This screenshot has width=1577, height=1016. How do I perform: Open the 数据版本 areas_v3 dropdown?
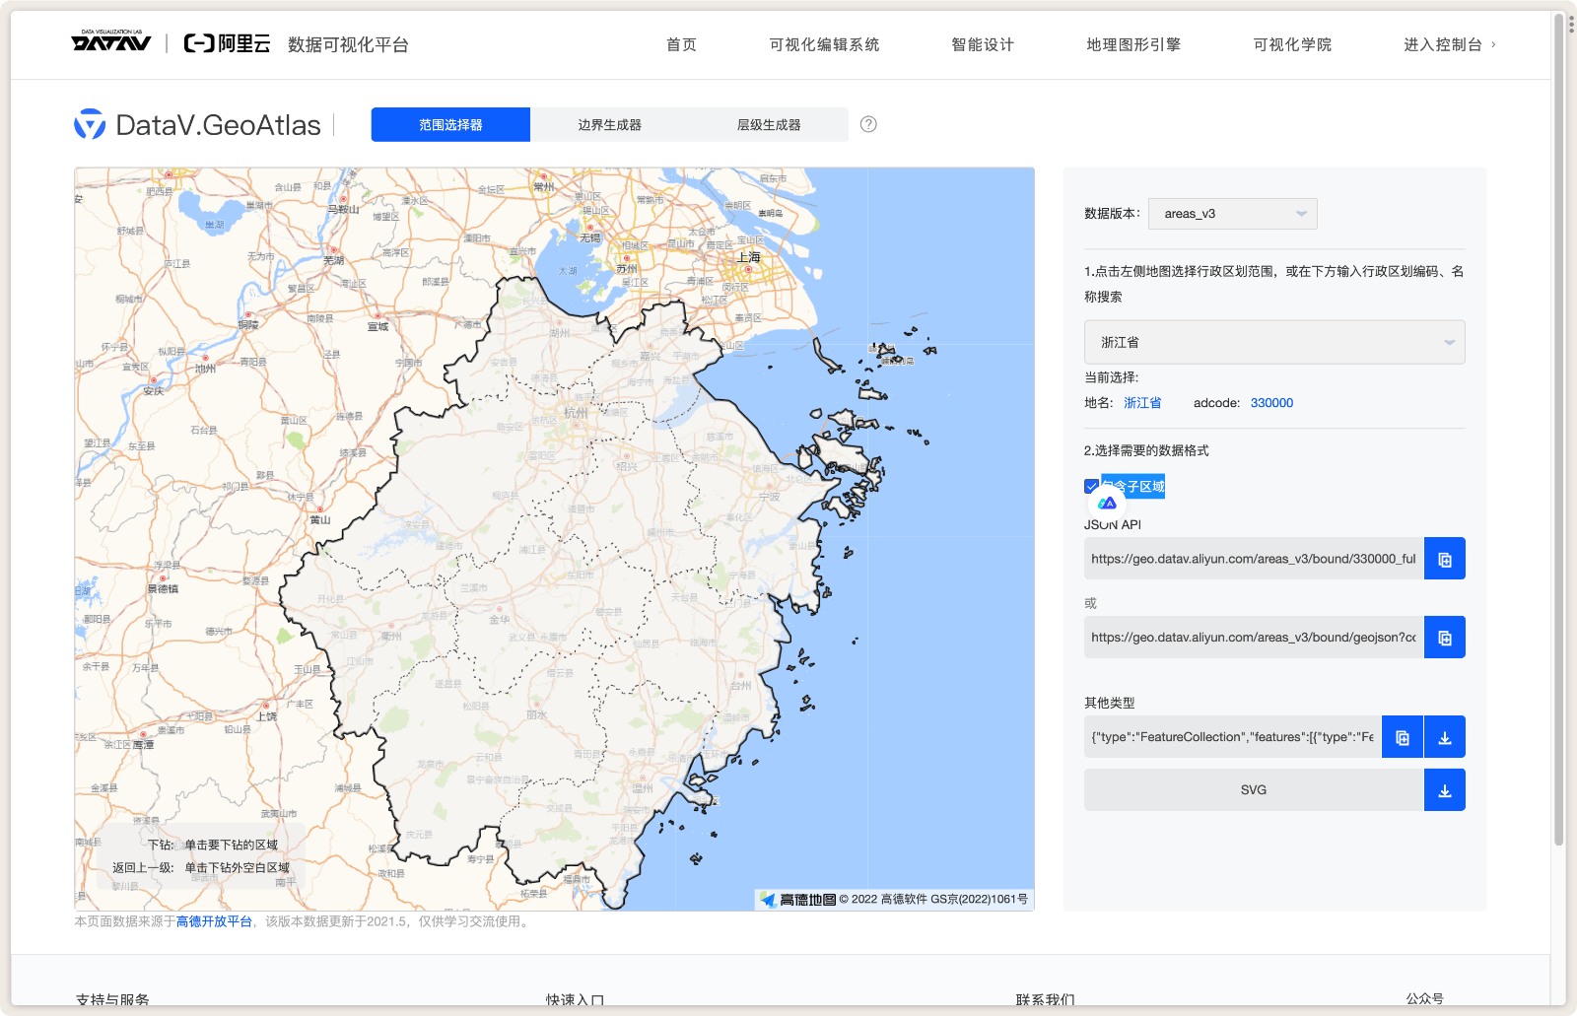coord(1232,213)
